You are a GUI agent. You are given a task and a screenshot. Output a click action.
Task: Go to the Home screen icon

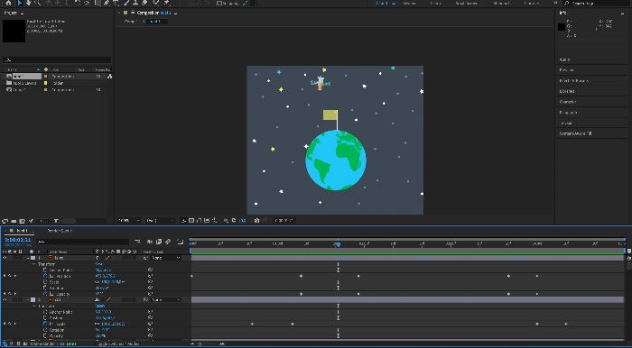(8, 3)
